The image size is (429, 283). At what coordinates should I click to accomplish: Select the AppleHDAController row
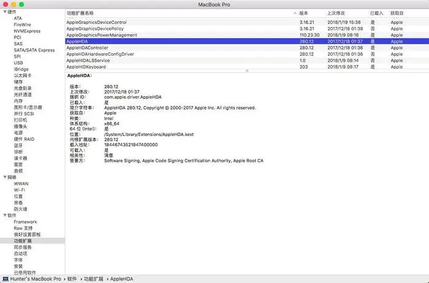click(91, 47)
